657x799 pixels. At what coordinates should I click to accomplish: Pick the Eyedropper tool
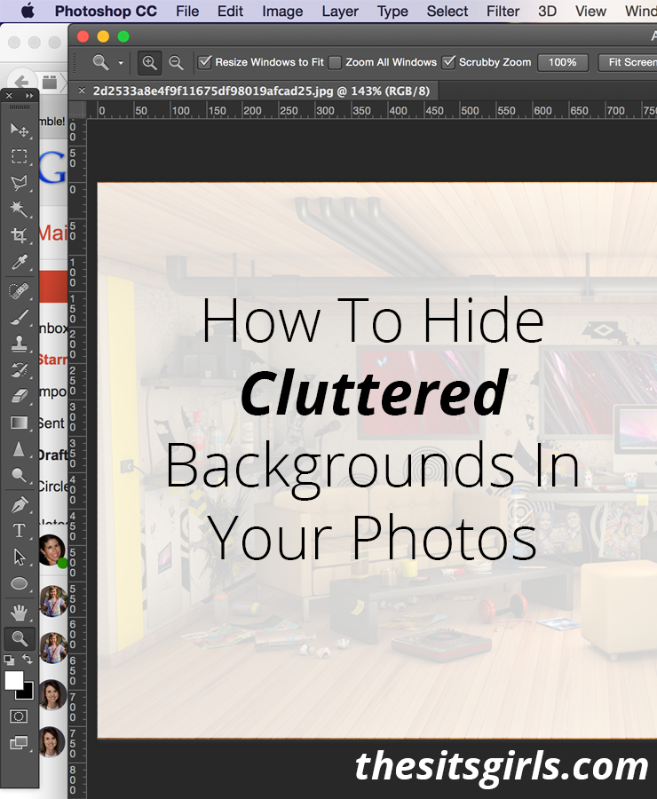pyautogui.click(x=20, y=262)
